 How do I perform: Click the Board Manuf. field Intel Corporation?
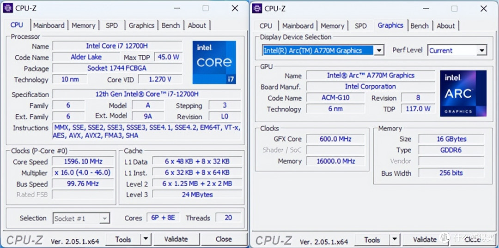pyautogui.click(x=371, y=86)
